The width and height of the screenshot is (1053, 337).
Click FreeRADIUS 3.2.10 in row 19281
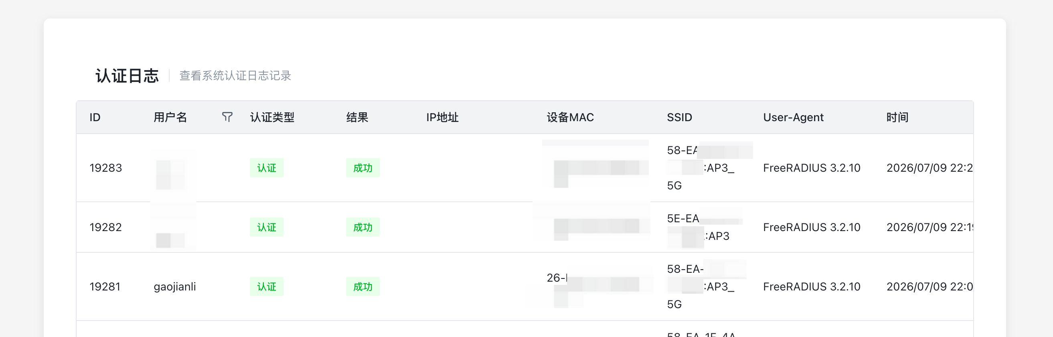coord(812,287)
